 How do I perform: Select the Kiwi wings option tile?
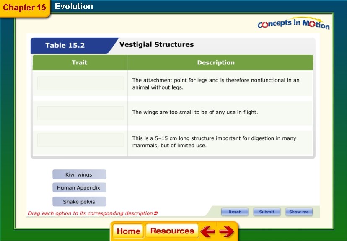79,174
